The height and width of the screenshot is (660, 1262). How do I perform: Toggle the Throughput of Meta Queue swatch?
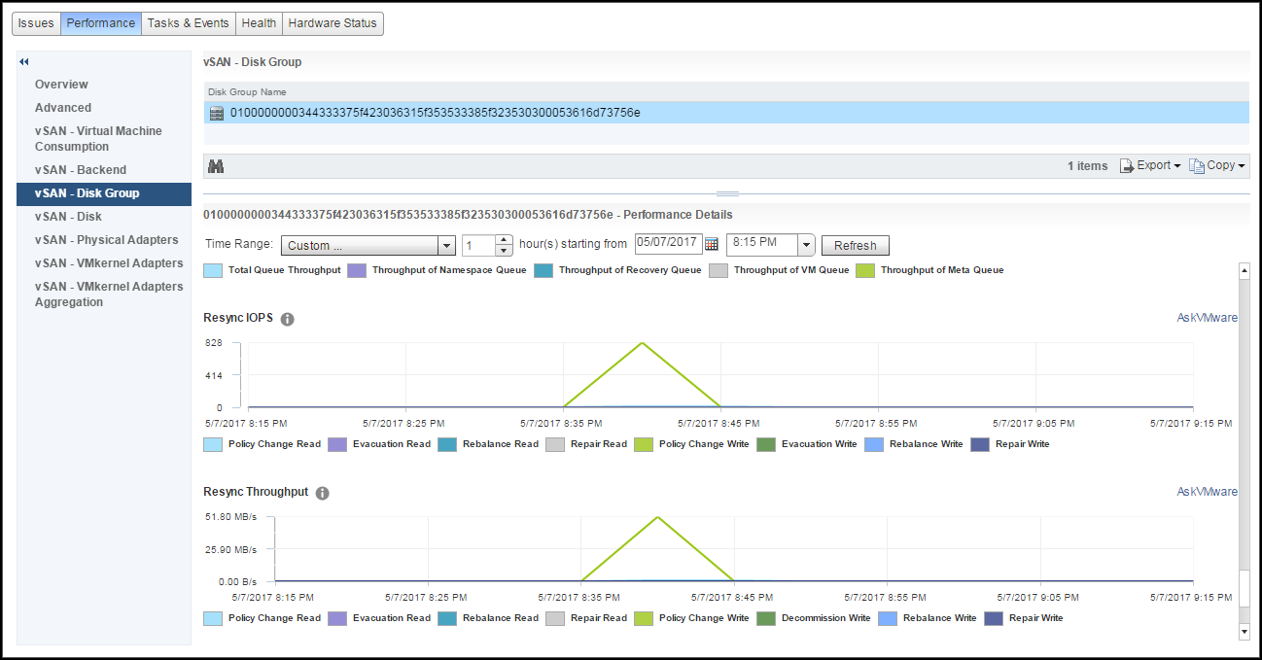click(x=865, y=270)
